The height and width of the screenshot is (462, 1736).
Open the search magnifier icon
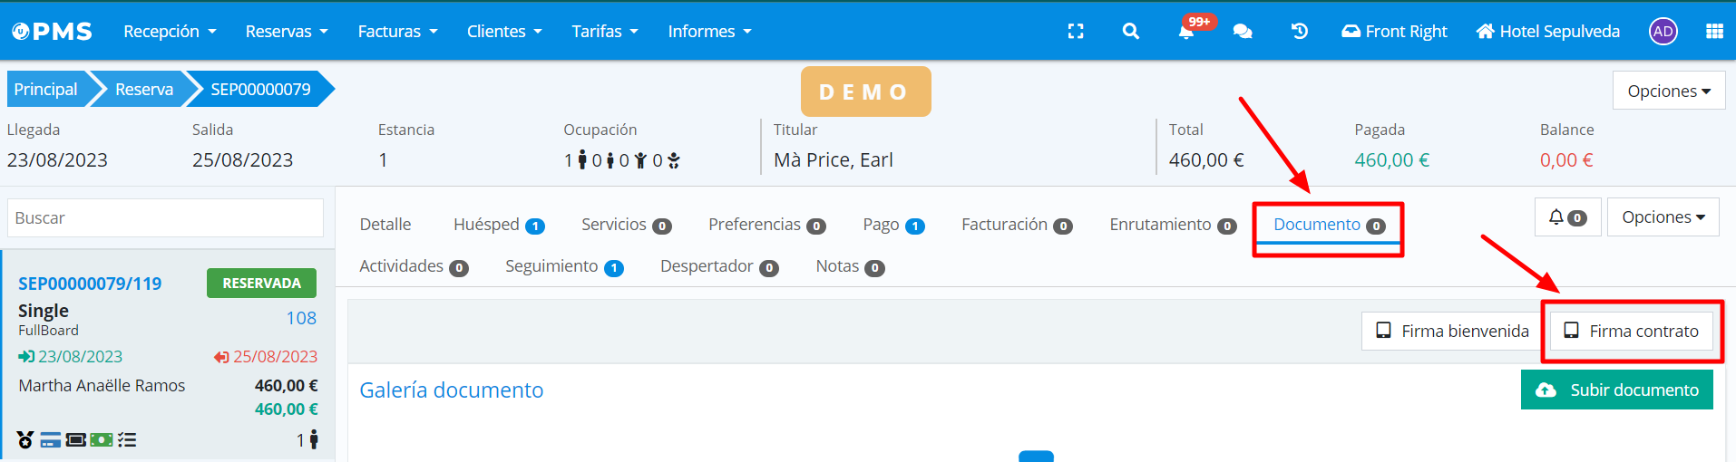[1130, 32]
